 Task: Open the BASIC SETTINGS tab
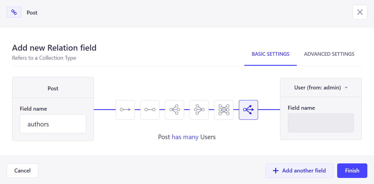[x=270, y=54]
